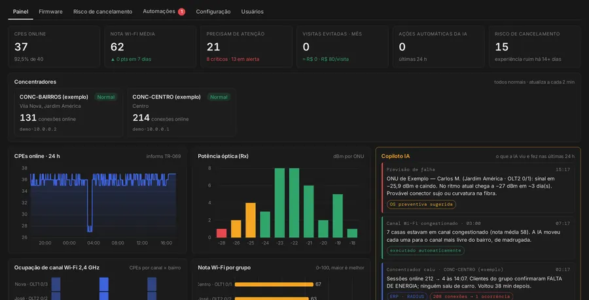Click the green -24 dBm bar
Image resolution: width=589 pixels, height=300 pixels.
tap(265, 224)
